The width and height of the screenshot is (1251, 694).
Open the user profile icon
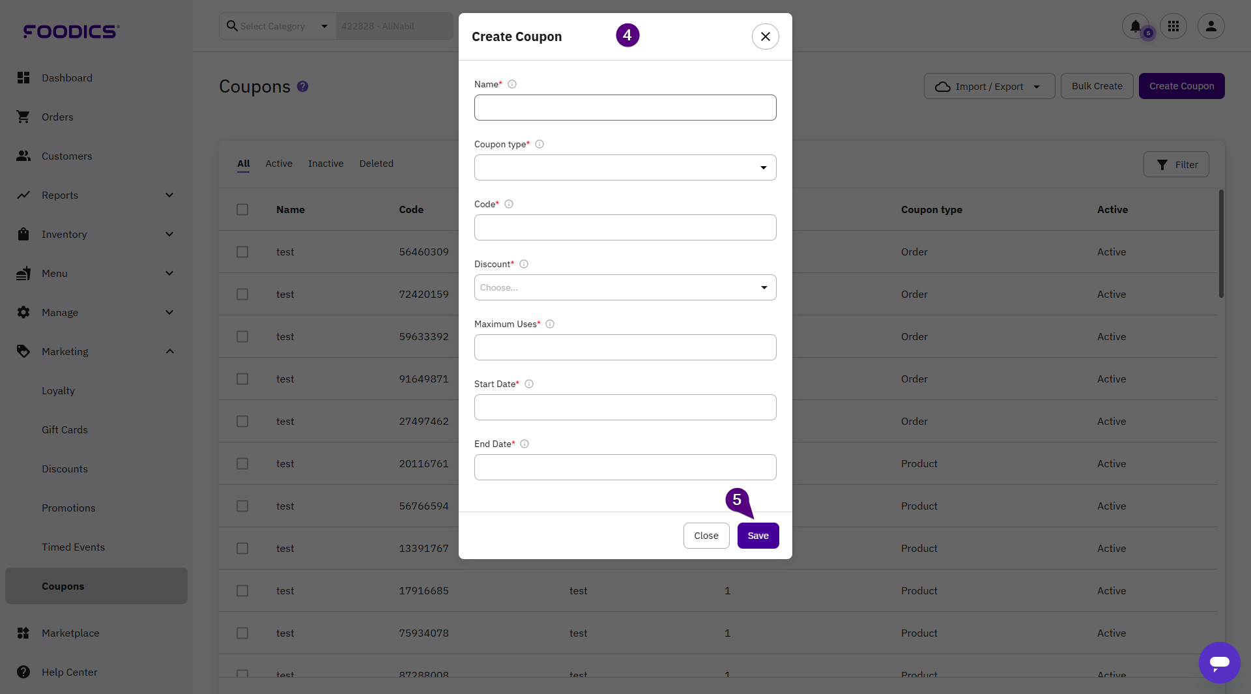[x=1211, y=26]
